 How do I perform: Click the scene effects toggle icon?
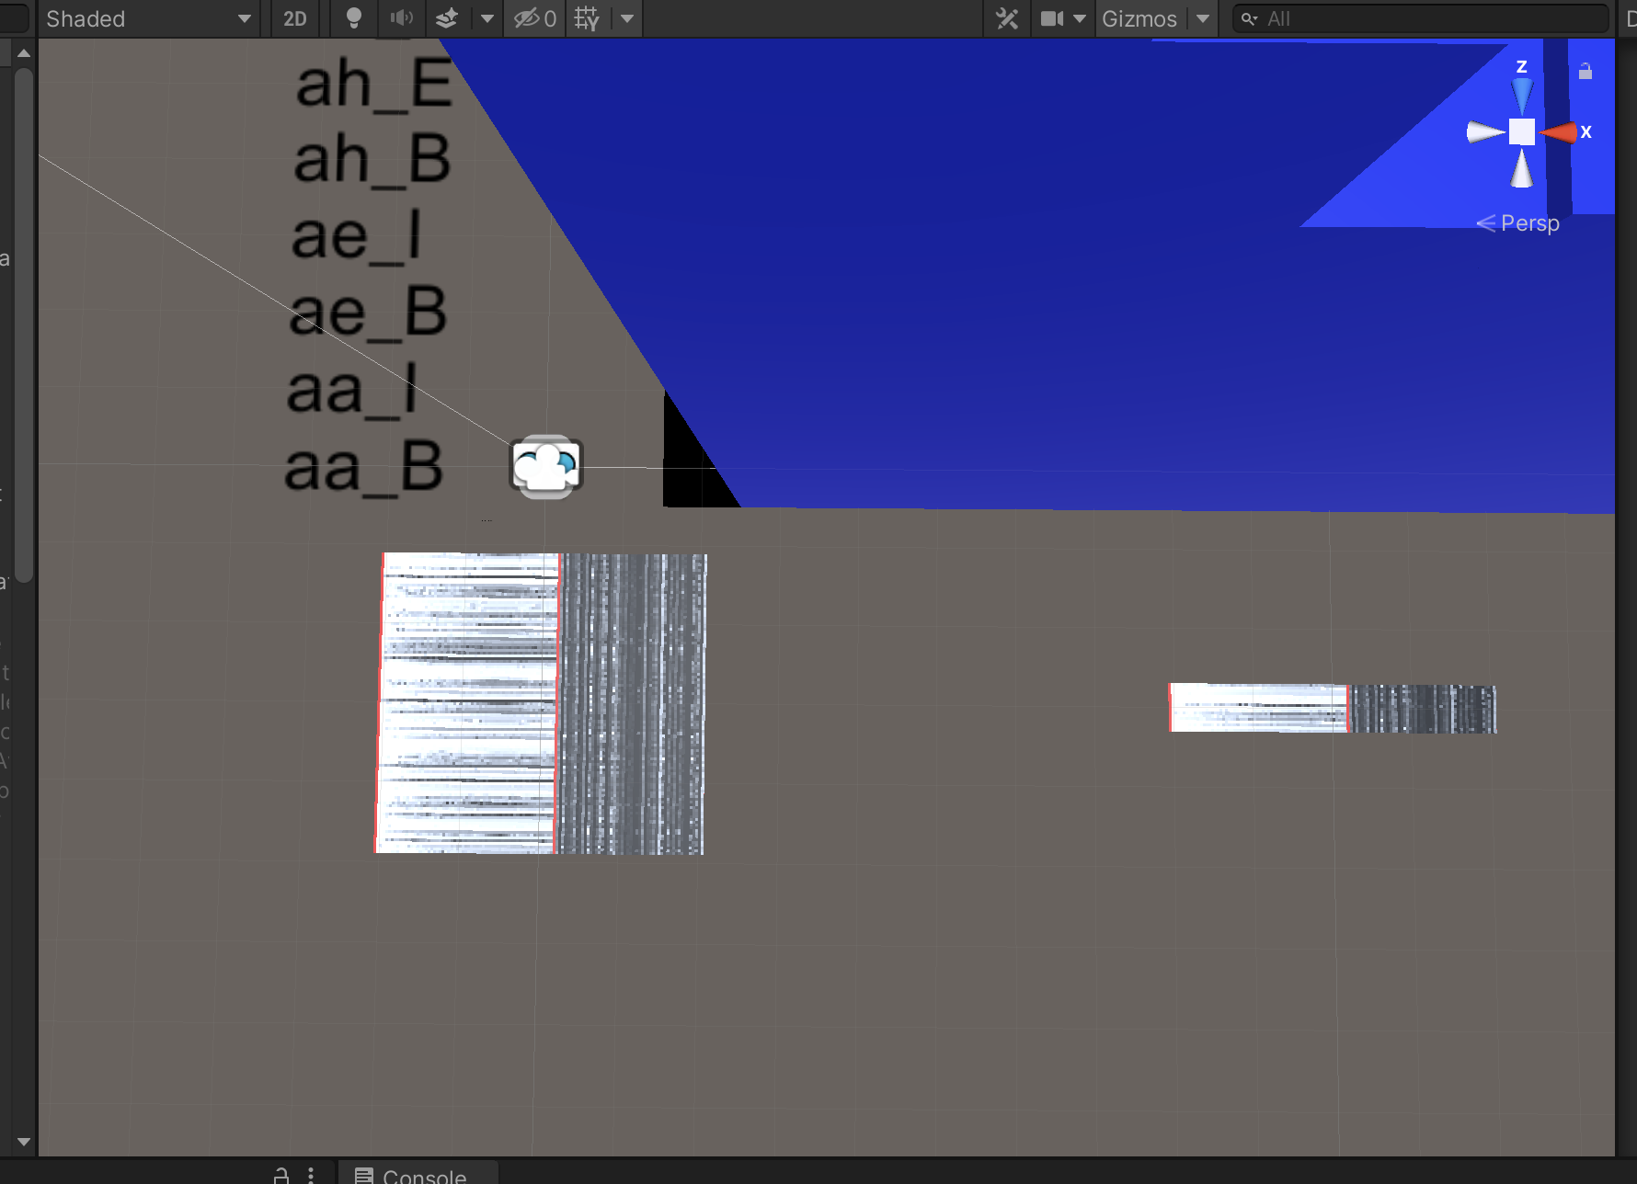447,18
